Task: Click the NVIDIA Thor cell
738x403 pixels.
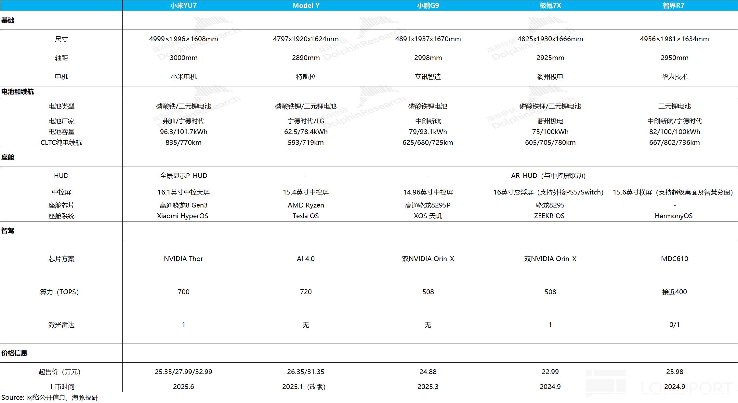Action: click(183, 259)
